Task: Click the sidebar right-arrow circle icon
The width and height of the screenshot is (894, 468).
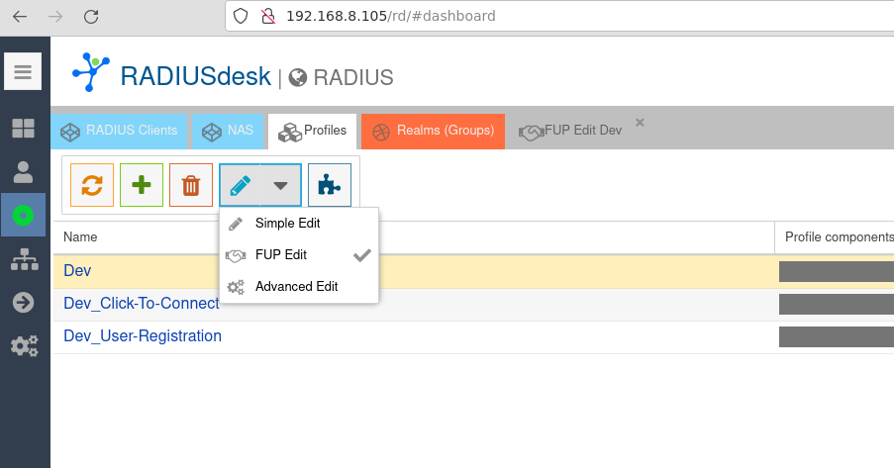Action: tap(23, 302)
